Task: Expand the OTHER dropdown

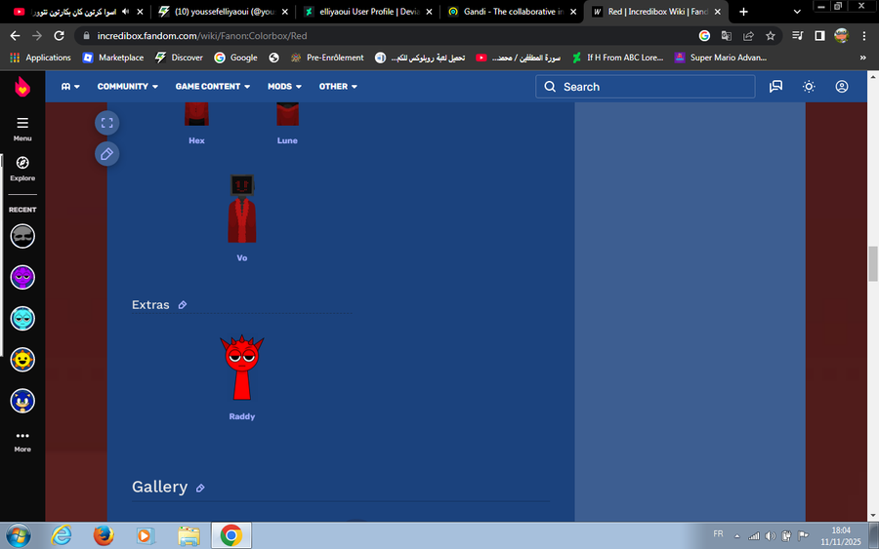Action: click(338, 87)
